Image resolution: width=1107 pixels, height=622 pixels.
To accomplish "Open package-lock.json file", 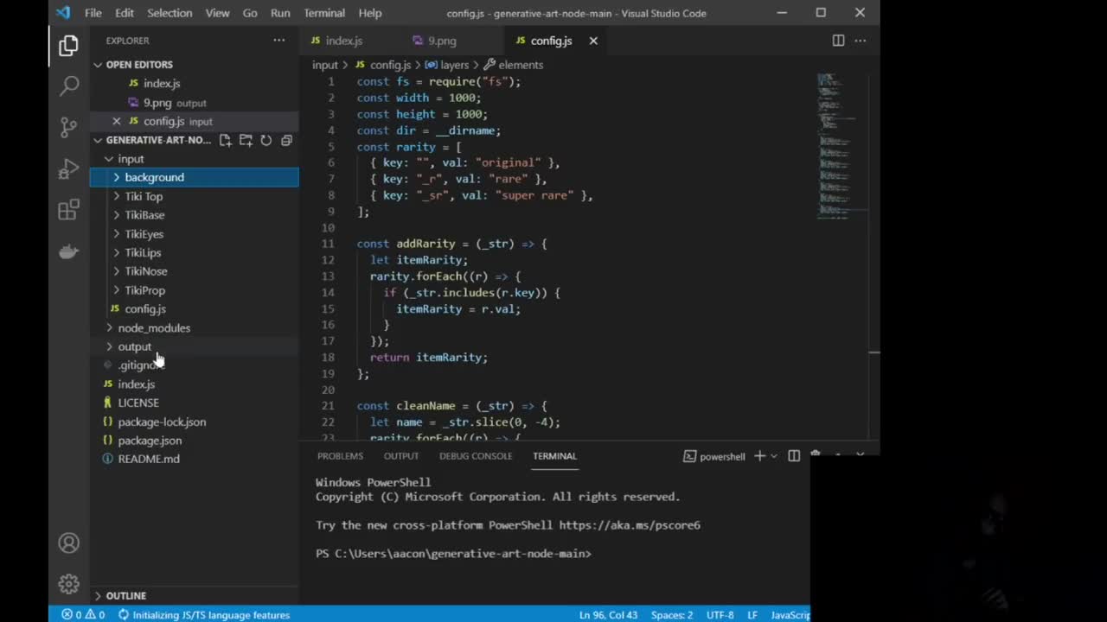I will pyautogui.click(x=162, y=422).
